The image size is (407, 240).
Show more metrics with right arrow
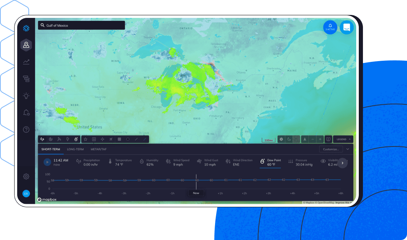tap(342, 163)
